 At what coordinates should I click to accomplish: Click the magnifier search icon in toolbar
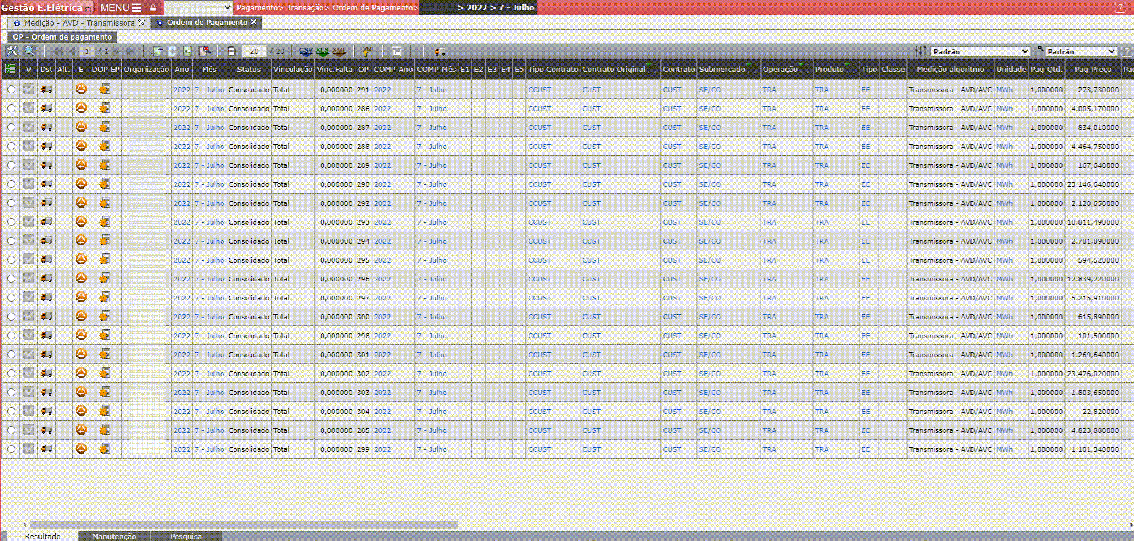click(29, 51)
